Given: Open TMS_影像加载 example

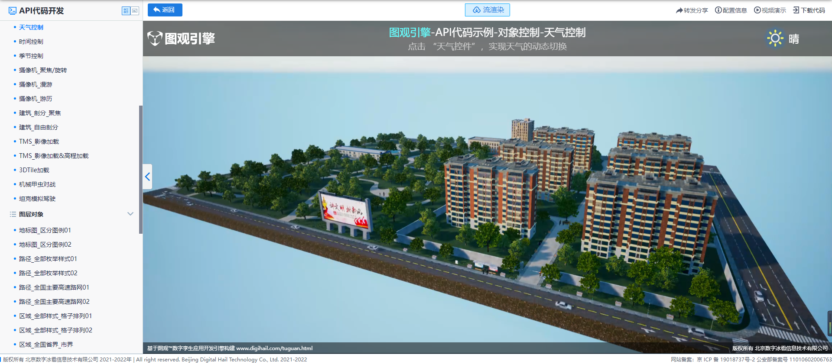Looking at the screenshot, I should pos(39,142).
